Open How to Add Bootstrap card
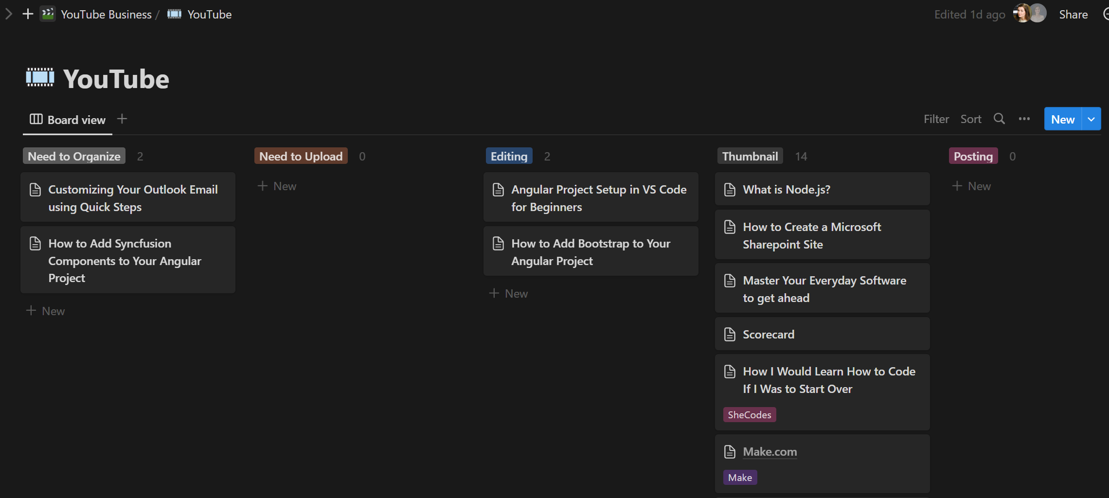1109x498 pixels. point(591,251)
